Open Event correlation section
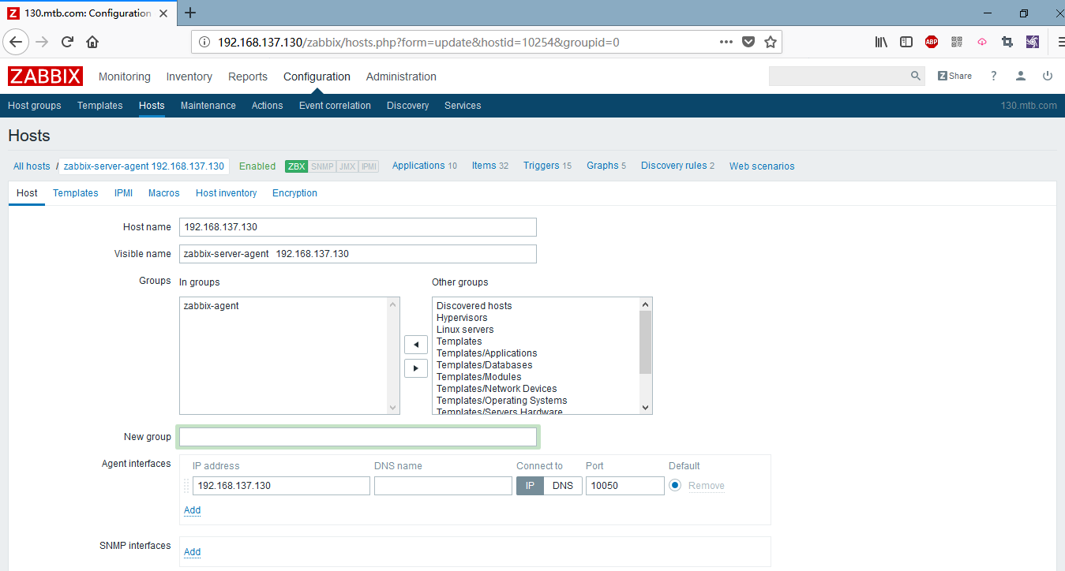 tap(335, 106)
